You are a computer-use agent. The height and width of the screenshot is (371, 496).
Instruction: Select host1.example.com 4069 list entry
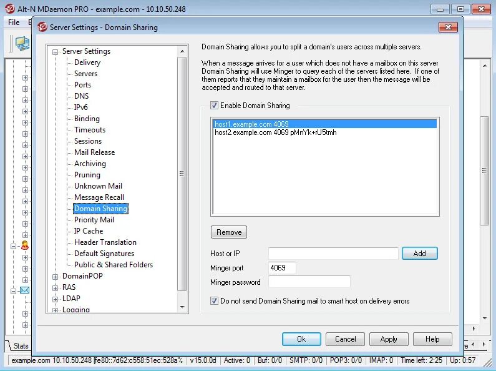tap(325, 124)
